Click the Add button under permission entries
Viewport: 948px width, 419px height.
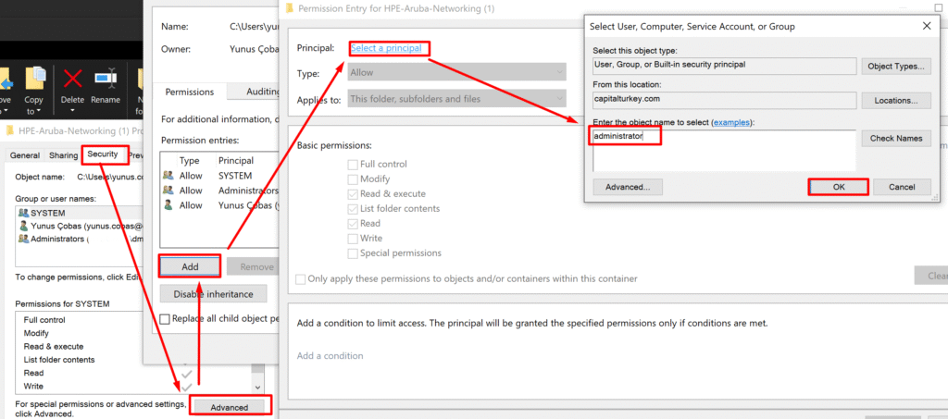190,266
